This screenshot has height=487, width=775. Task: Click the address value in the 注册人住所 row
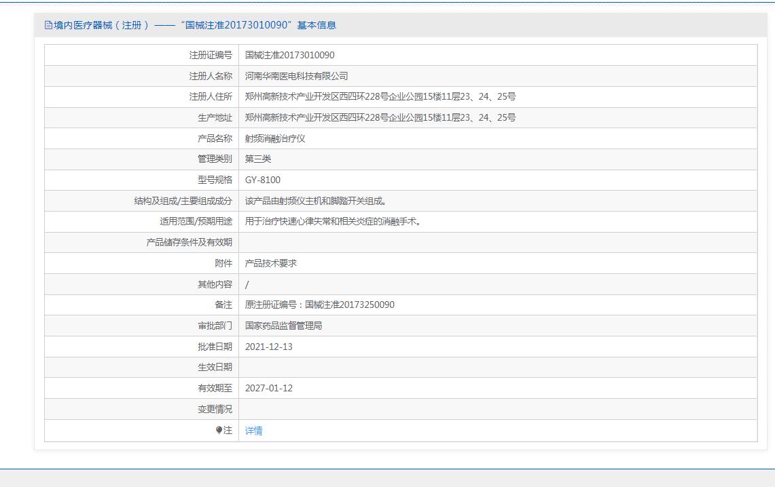click(x=380, y=97)
